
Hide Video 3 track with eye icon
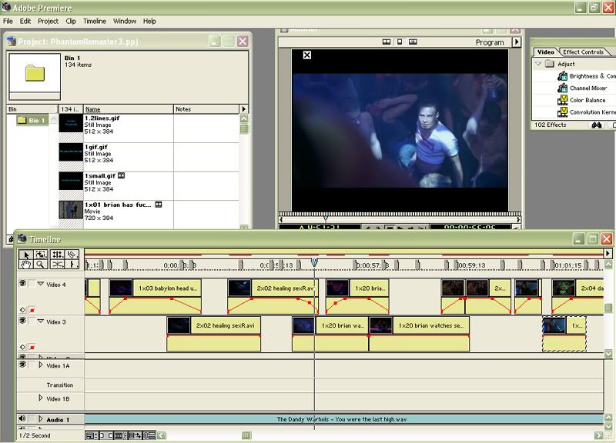coord(22,321)
